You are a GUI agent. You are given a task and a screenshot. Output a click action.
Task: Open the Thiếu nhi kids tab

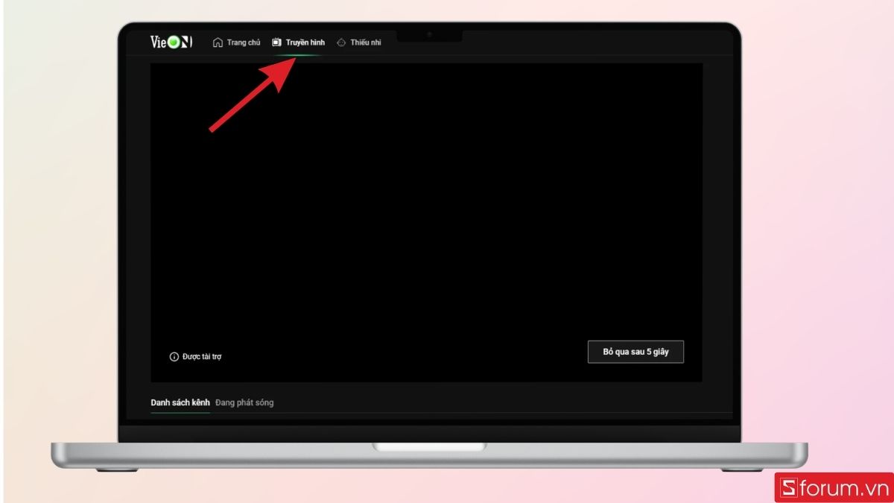358,42
